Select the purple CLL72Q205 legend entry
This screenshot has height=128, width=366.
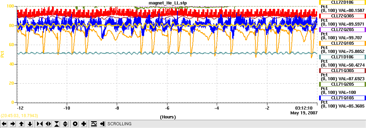coord(342,30)
